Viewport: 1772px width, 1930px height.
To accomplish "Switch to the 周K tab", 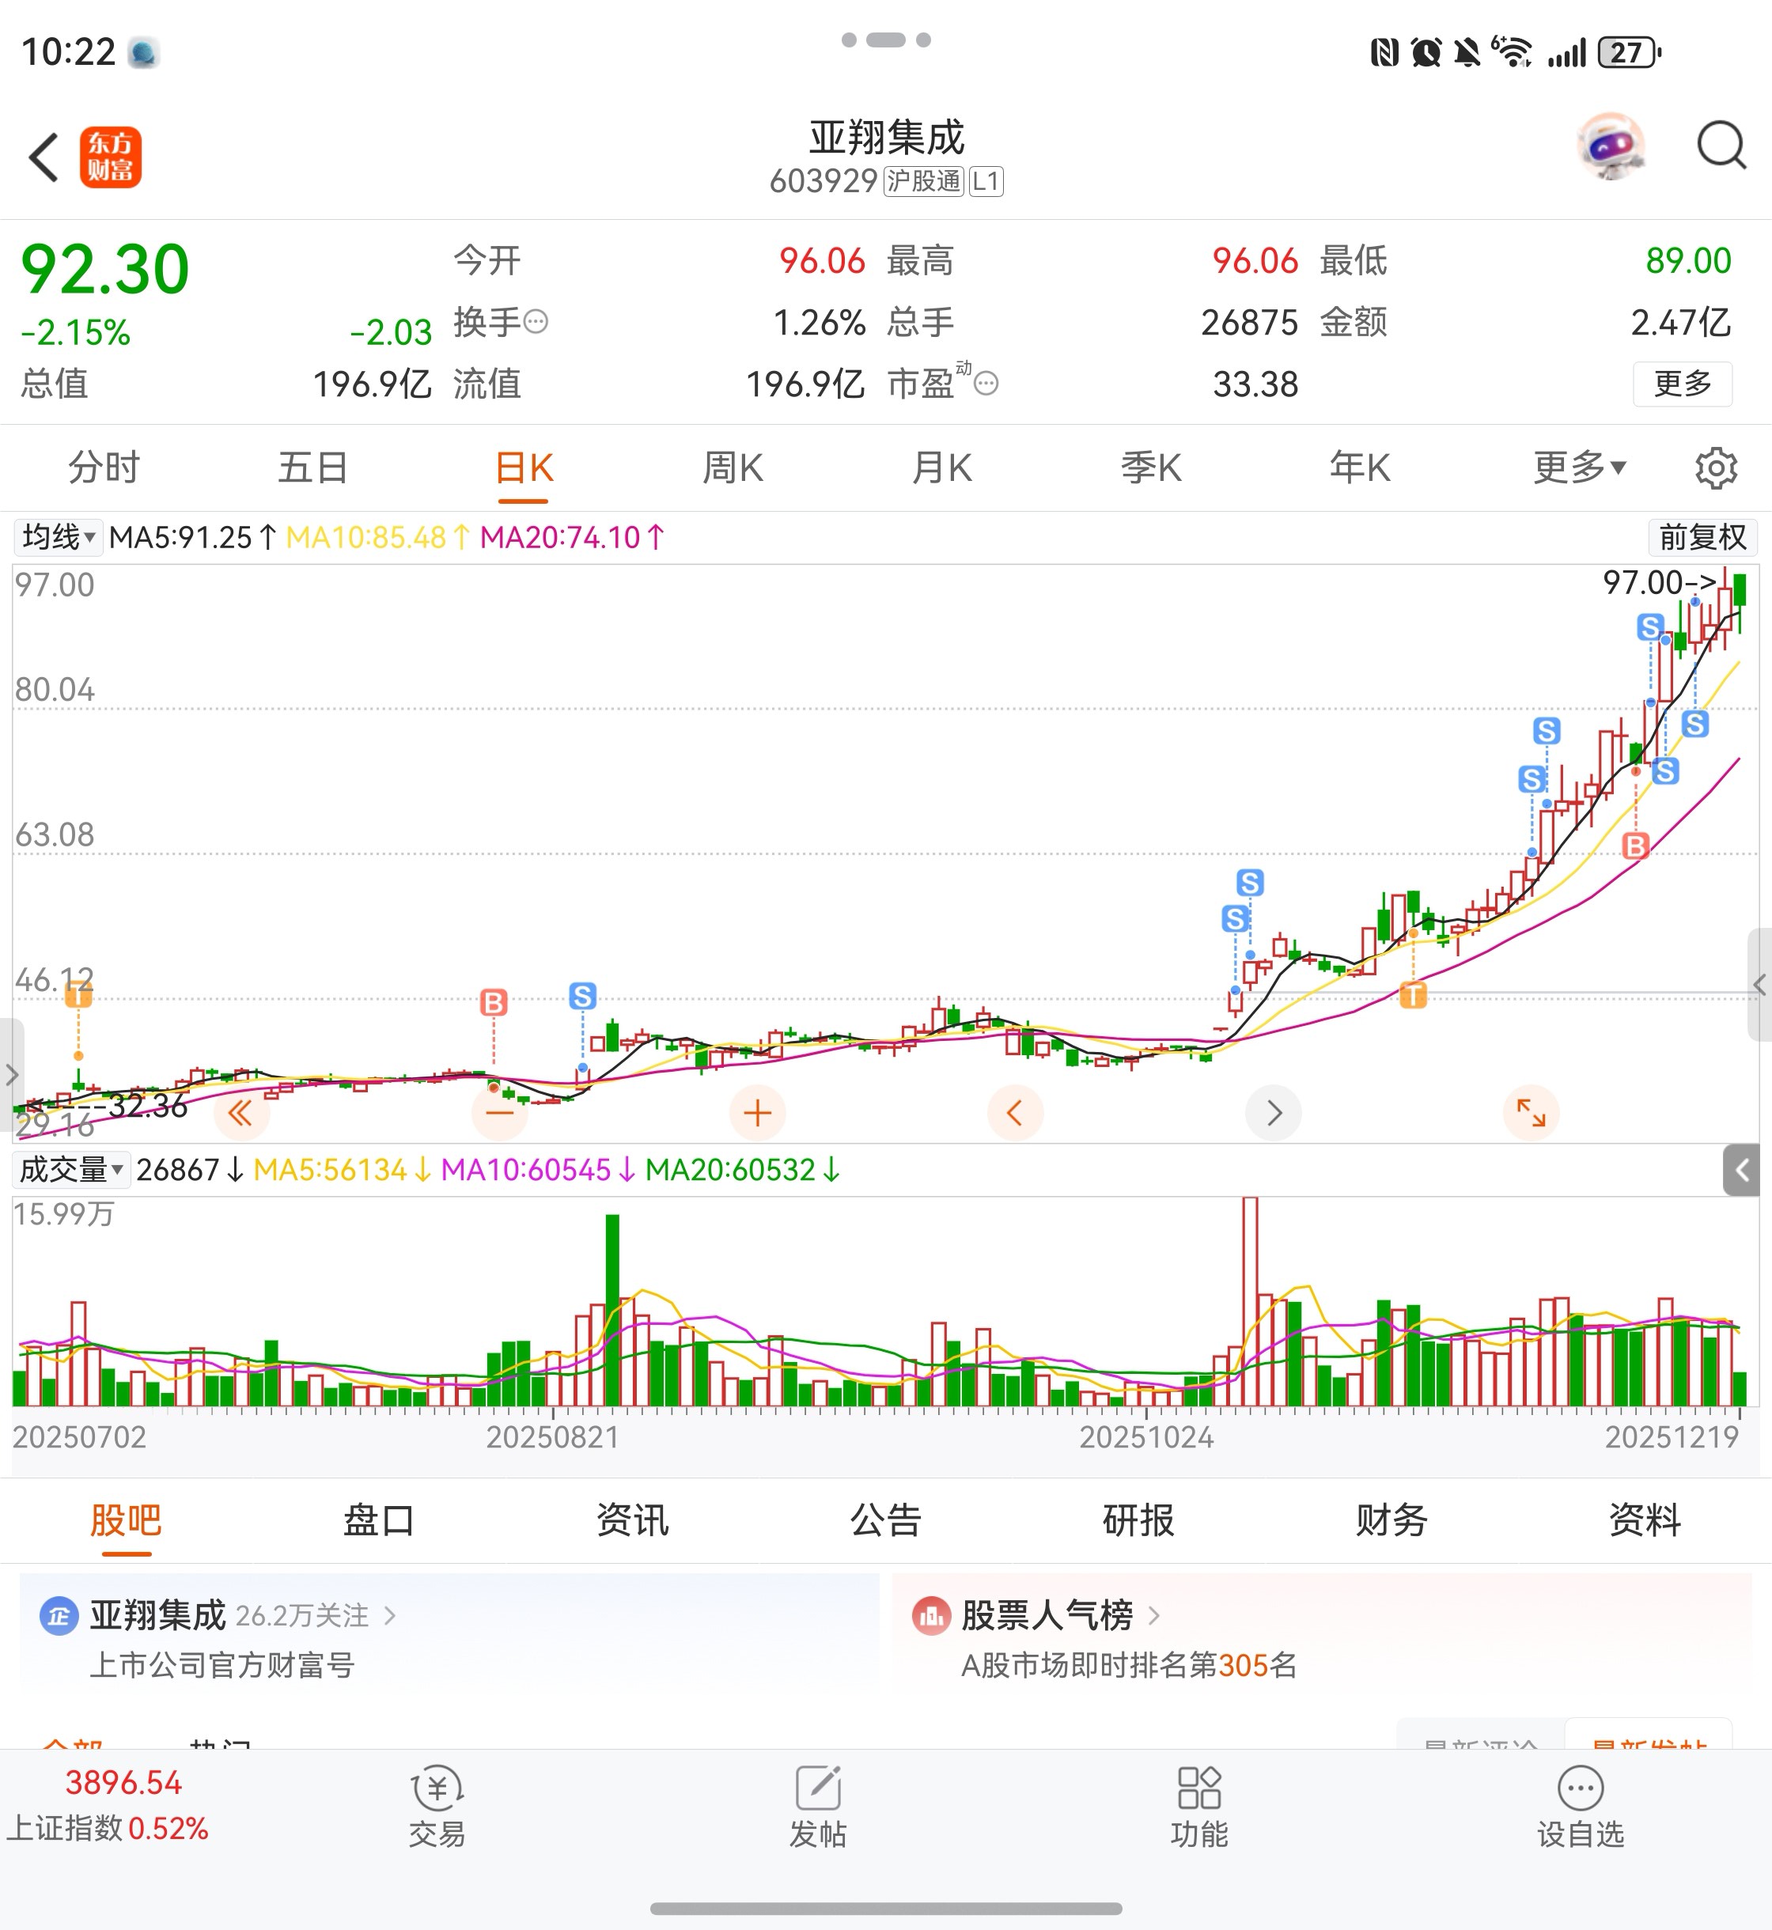I will point(733,468).
